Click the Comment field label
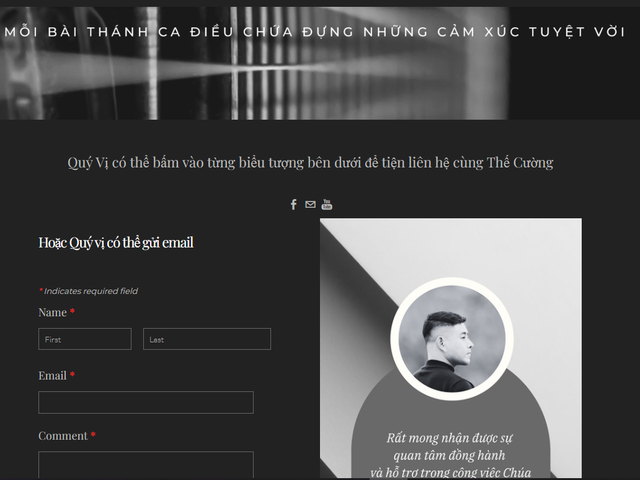The height and width of the screenshot is (480, 640). coord(63,436)
